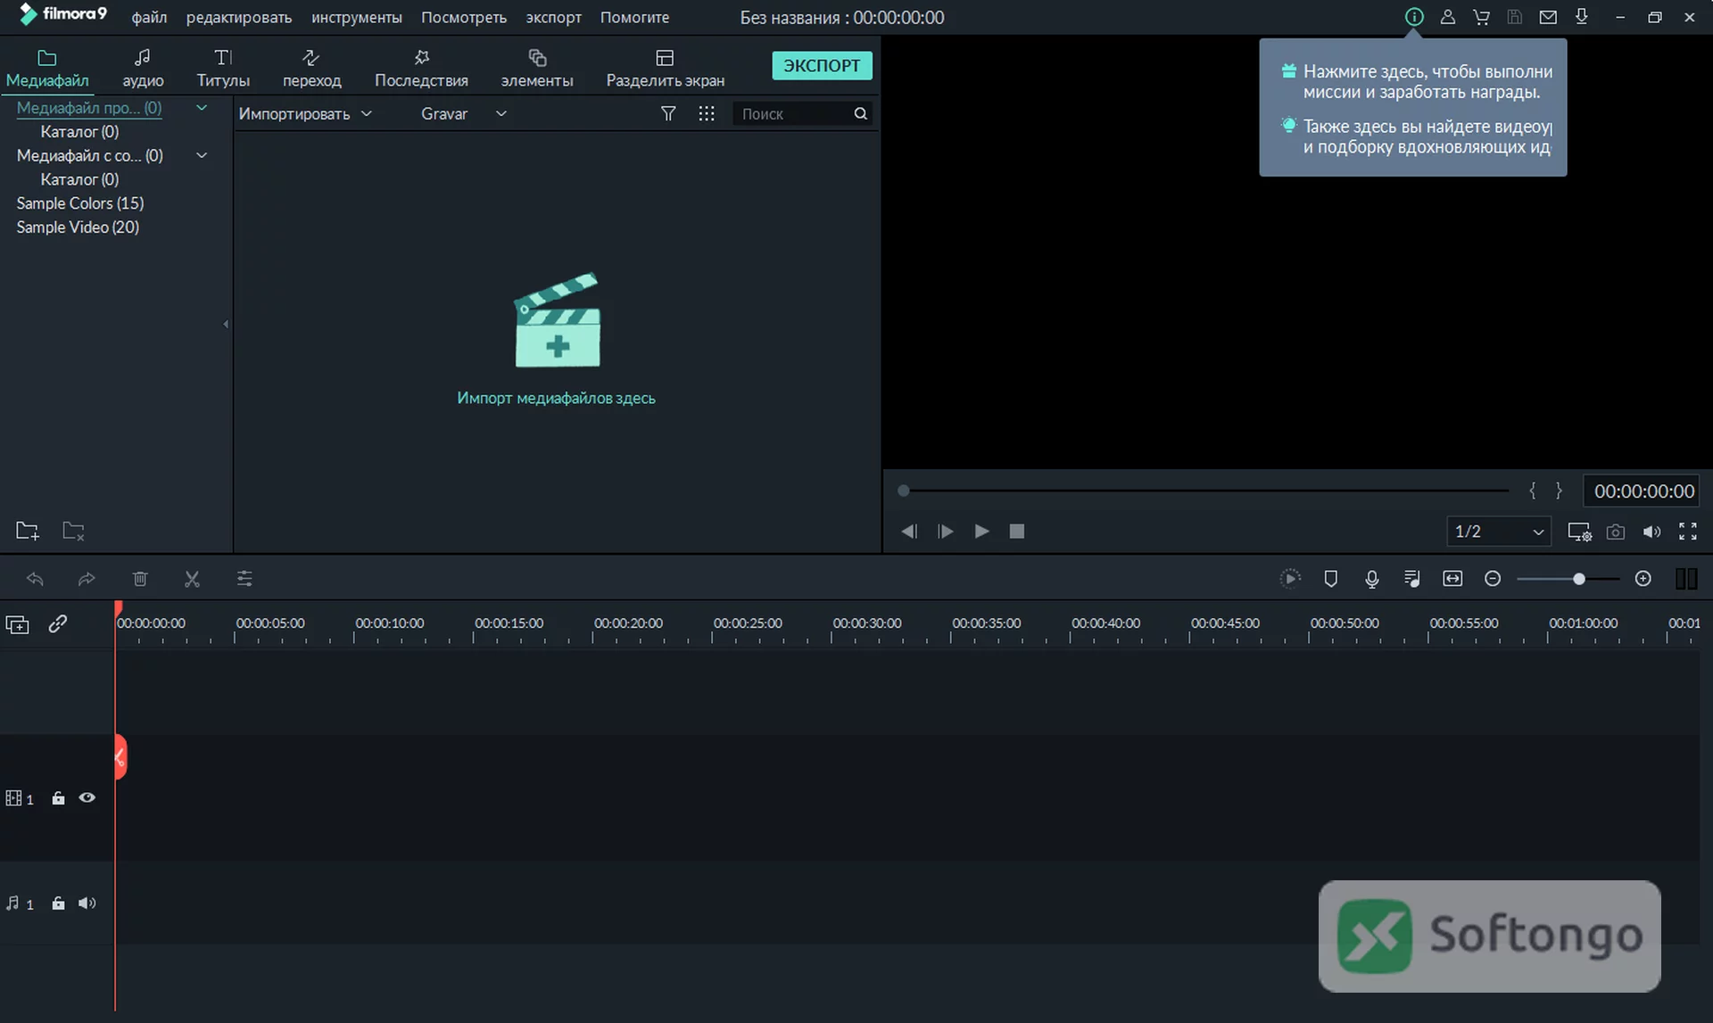Click the add track icon in timeline
The image size is (1713, 1023).
pyautogui.click(x=18, y=624)
